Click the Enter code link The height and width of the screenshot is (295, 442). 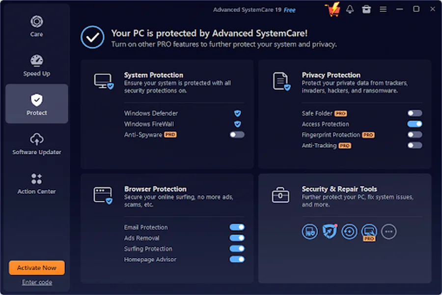pyautogui.click(x=37, y=282)
